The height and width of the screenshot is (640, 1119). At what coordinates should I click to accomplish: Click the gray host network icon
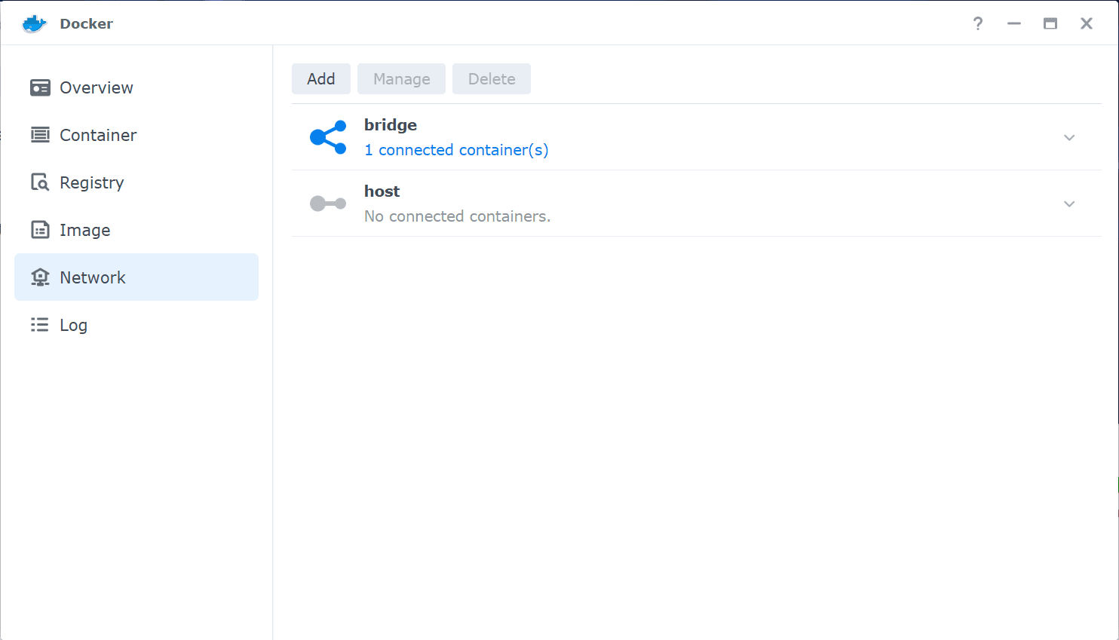pyautogui.click(x=328, y=204)
